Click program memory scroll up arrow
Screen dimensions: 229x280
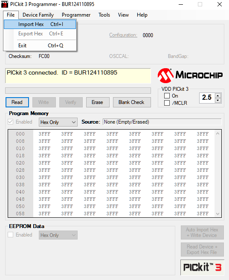point(217,133)
